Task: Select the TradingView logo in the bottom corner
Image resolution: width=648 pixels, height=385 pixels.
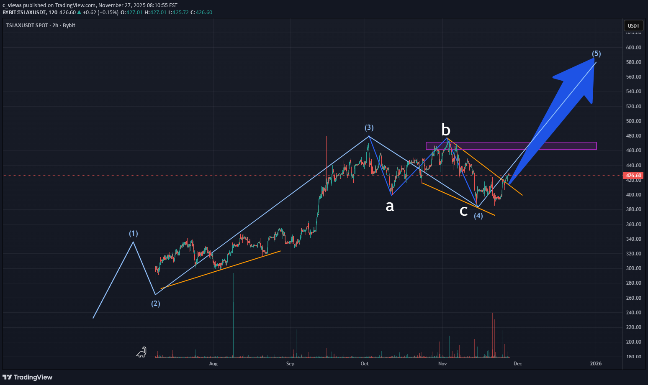Action: pos(28,377)
